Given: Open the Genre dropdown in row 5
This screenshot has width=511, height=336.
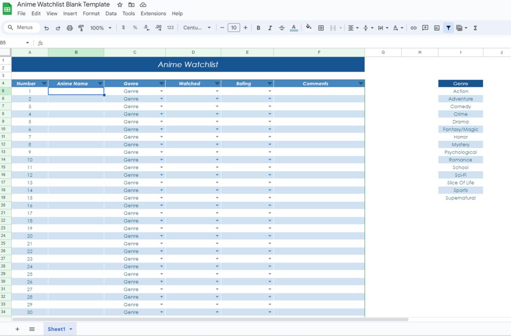Looking at the screenshot, I should (162, 91).
